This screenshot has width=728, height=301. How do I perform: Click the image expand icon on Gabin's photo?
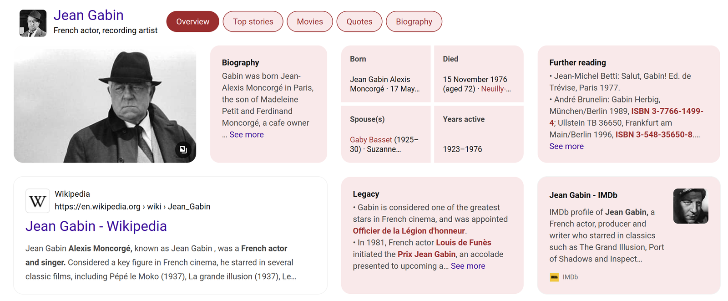pyautogui.click(x=183, y=149)
